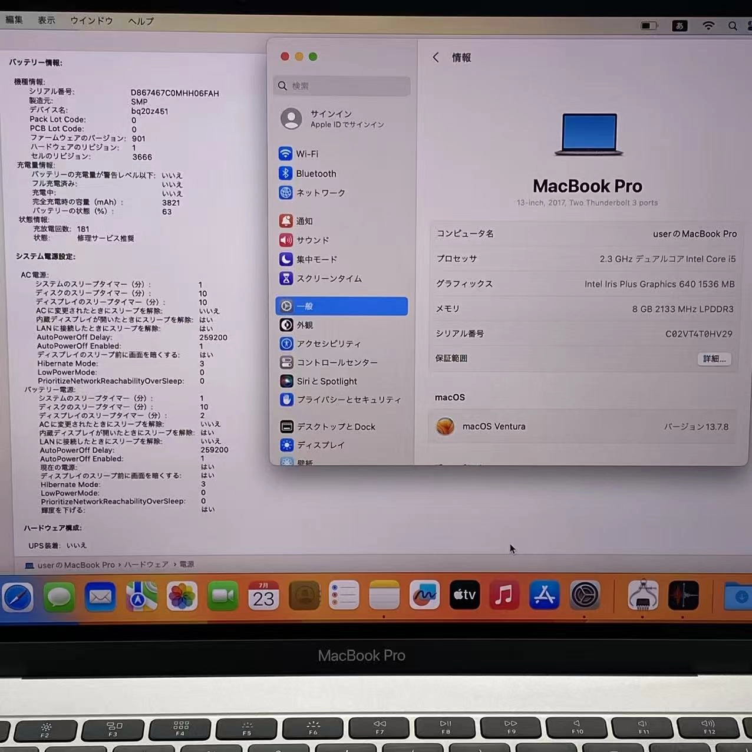This screenshot has width=752, height=752.
Task: Launch Maps from the Dock
Action: [141, 596]
